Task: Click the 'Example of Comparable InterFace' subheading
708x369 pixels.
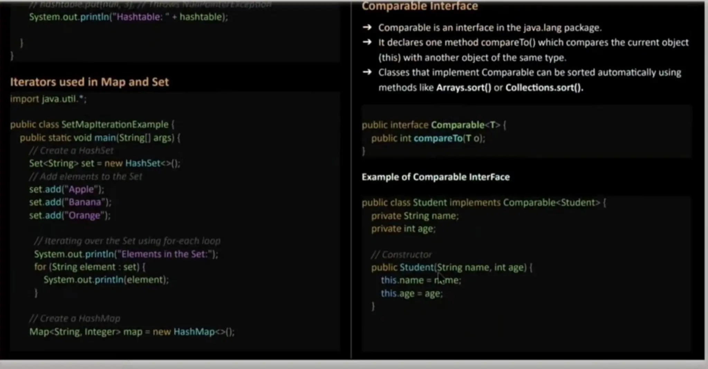Action: (436, 177)
